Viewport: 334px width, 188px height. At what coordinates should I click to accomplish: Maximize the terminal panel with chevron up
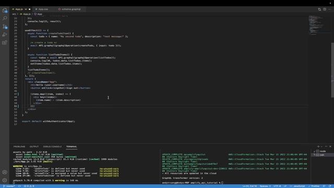tap(326, 146)
